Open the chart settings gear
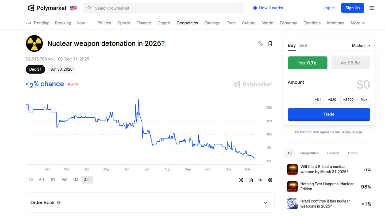 point(270,180)
